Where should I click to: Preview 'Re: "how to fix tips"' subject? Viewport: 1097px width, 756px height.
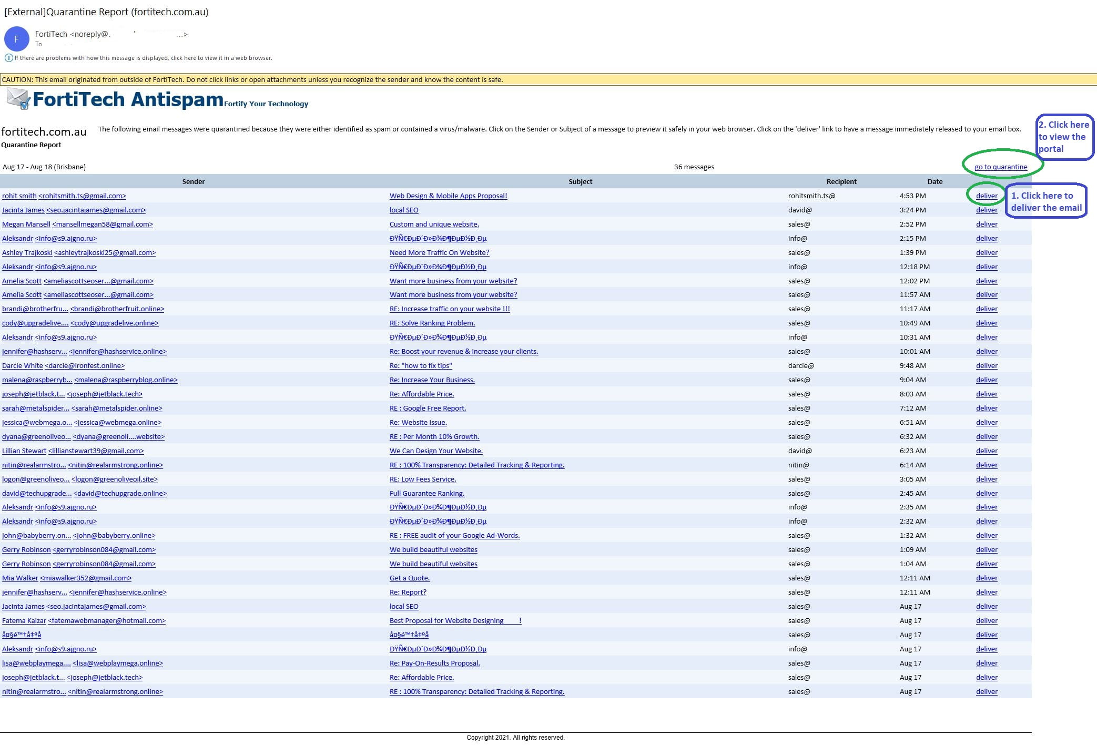point(421,366)
